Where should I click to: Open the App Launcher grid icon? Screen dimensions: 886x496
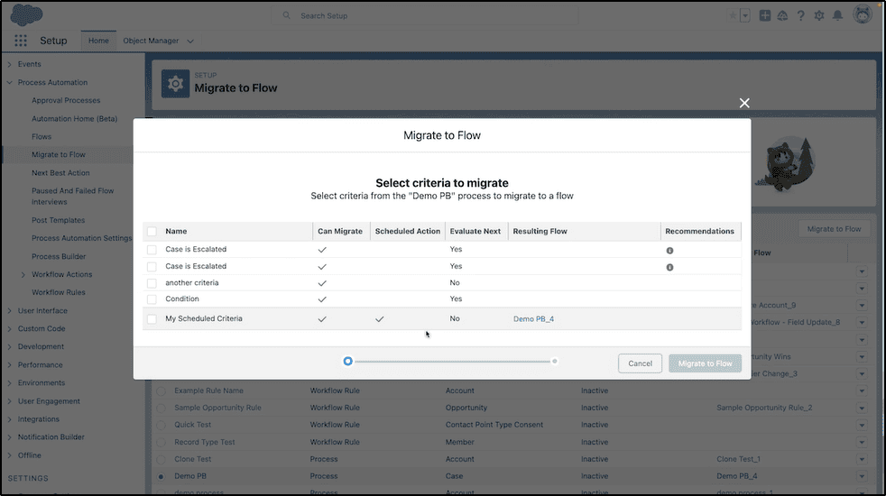(x=21, y=41)
